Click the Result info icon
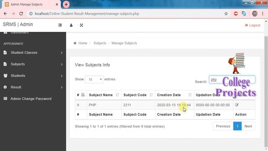Viewport: 268px width, 151px height. 5,87
